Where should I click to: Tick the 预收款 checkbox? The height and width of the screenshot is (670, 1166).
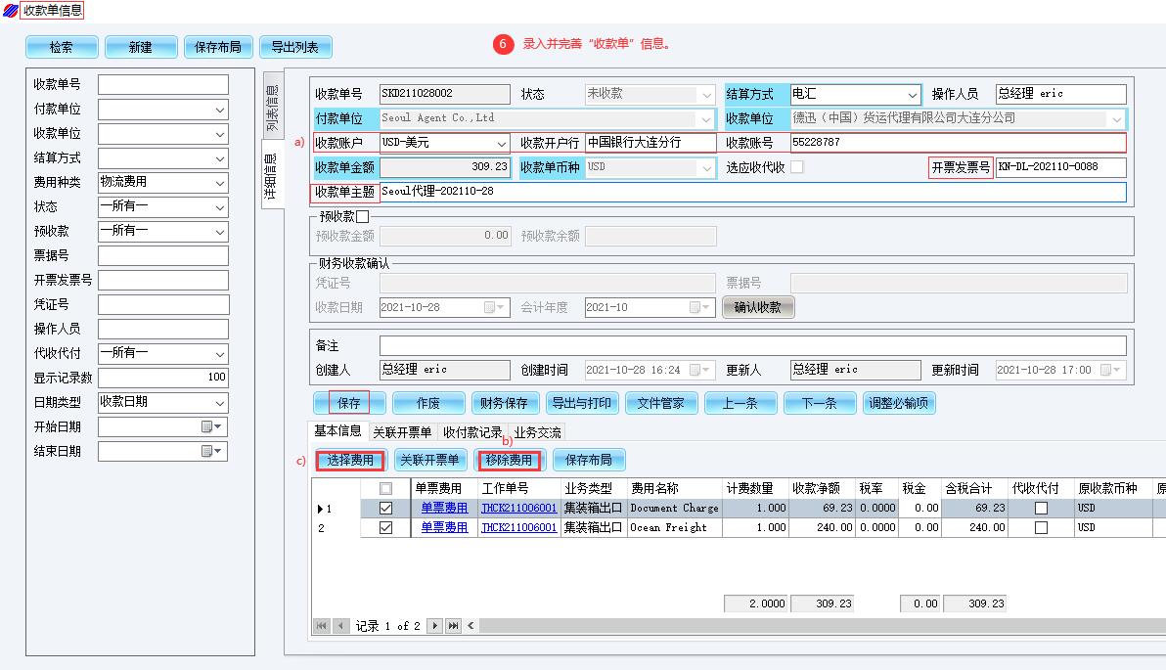click(363, 216)
